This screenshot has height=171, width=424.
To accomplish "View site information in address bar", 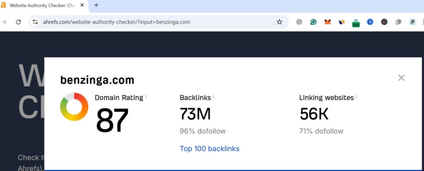I will (35, 22).
